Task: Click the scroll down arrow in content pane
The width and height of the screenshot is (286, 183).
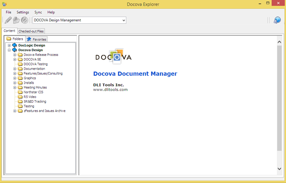Action: click(x=279, y=169)
